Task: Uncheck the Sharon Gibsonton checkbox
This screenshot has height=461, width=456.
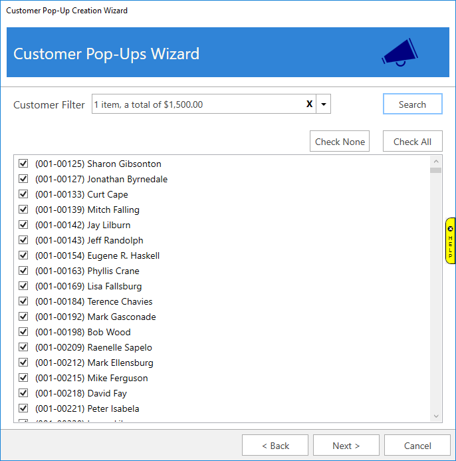Action: click(x=23, y=164)
